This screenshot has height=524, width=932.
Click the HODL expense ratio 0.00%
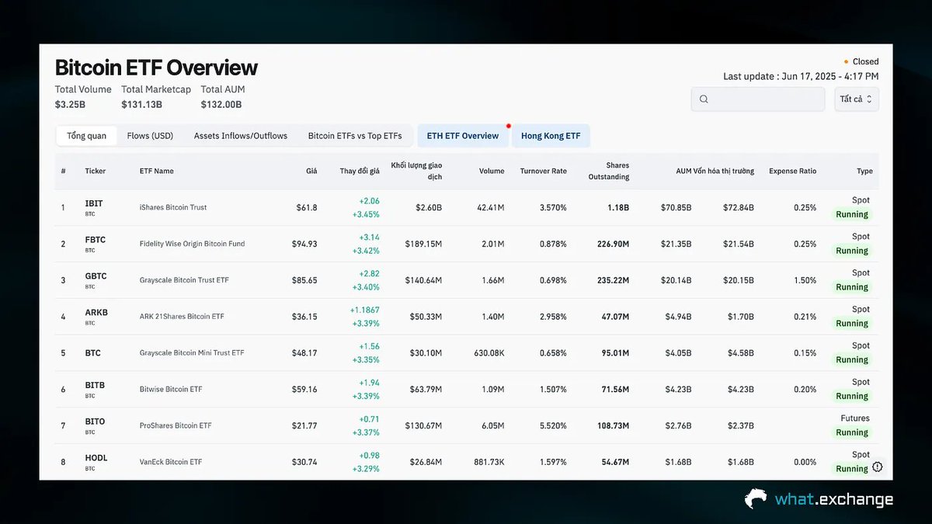pyautogui.click(x=805, y=462)
